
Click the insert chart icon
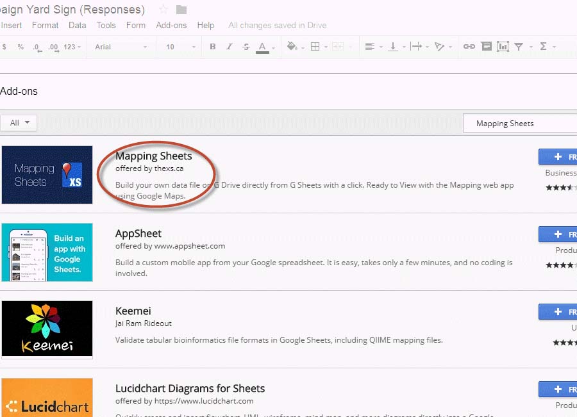503,47
